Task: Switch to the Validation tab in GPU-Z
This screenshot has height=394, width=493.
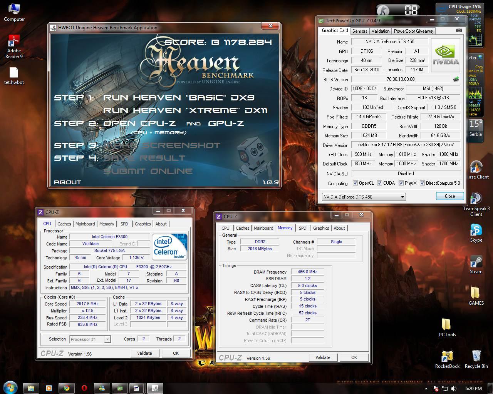Action: pos(381,31)
